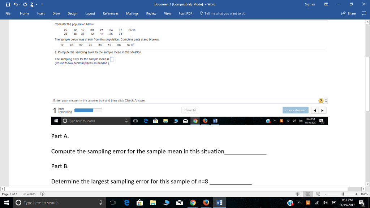This screenshot has width=370, height=208.
Task: Open the Comments pane beside Share
Action: pos(364,13)
